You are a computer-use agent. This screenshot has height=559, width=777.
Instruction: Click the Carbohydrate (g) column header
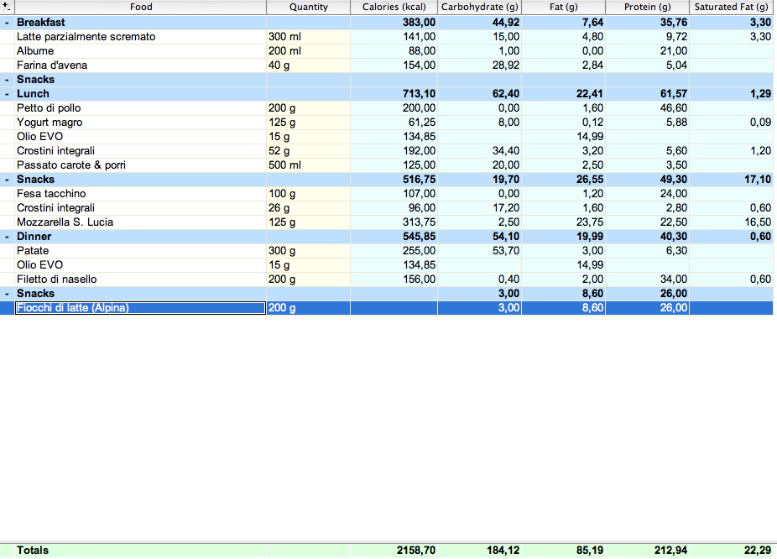[x=480, y=7]
